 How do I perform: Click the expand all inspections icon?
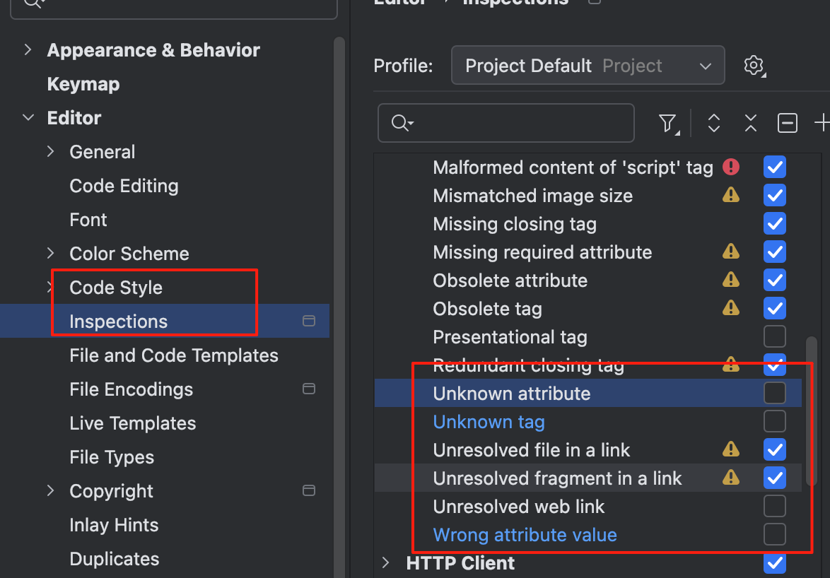(713, 124)
